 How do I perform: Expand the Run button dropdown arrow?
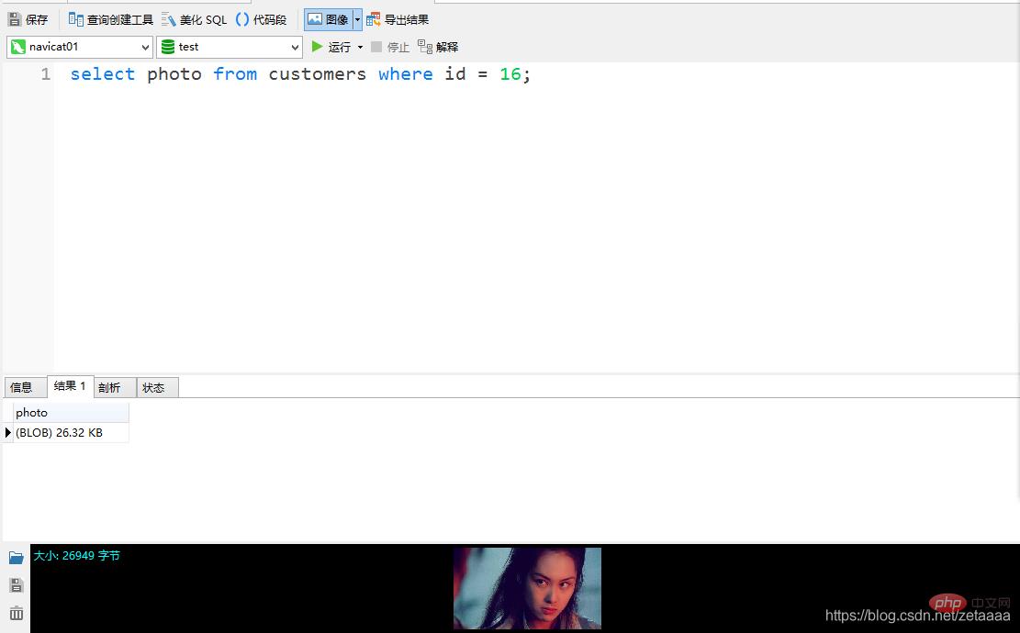(x=360, y=47)
